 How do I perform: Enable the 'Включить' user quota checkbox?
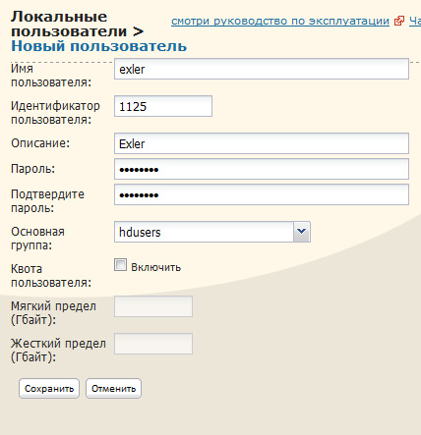120,265
